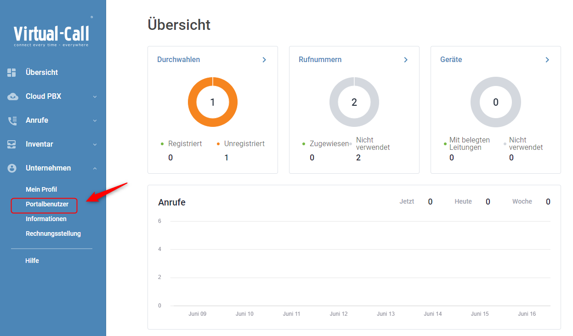Open Übersicht in the sidebar
Screen dimensions: 573x336
[x=42, y=73]
